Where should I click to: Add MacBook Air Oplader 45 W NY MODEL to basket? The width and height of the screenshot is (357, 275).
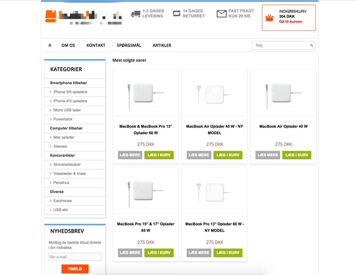pos(228,155)
